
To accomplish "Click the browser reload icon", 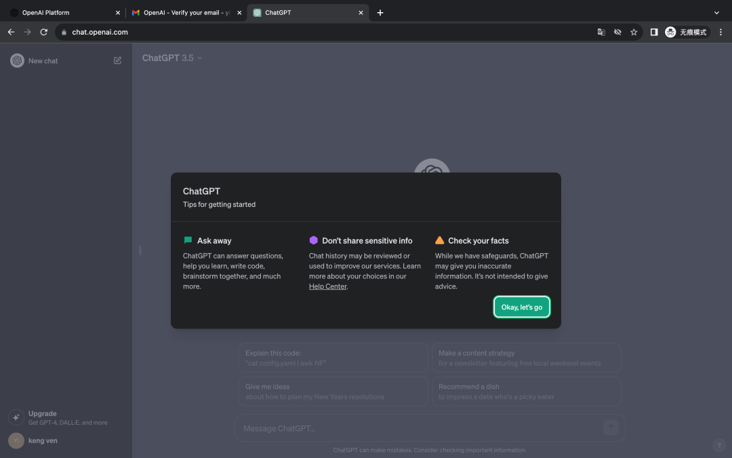I will (x=44, y=32).
